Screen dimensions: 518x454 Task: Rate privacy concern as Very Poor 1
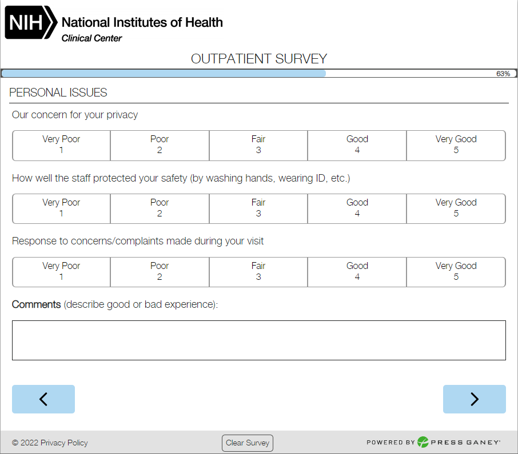point(61,146)
